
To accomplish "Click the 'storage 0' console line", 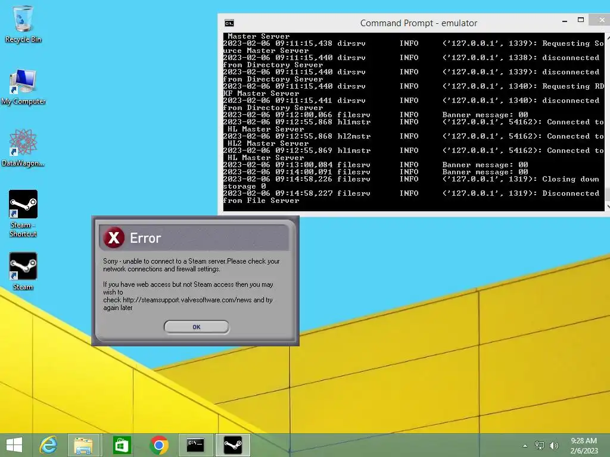I will point(245,186).
